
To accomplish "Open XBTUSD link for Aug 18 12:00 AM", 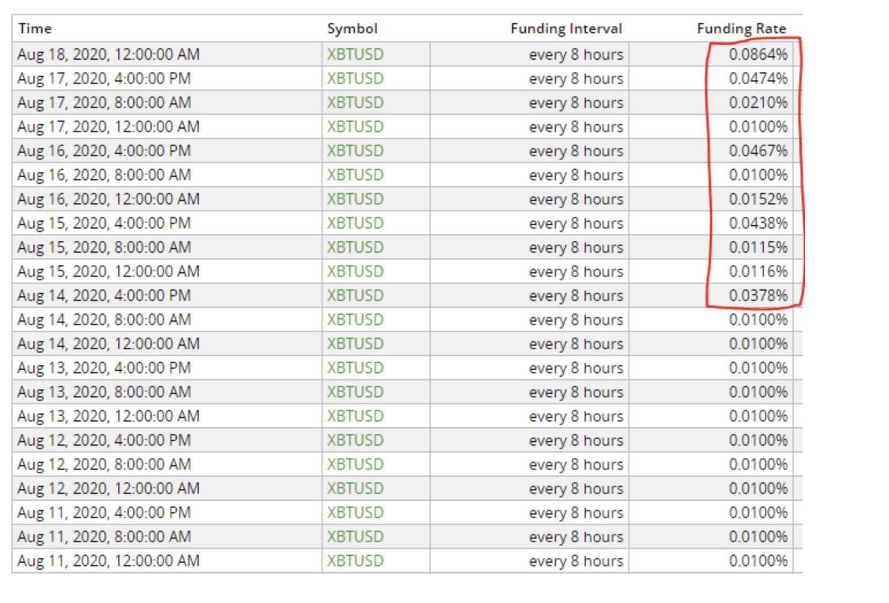I will tap(355, 55).
